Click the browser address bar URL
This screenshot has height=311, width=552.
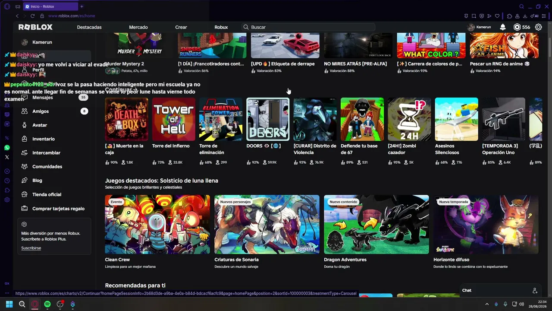[x=72, y=16]
